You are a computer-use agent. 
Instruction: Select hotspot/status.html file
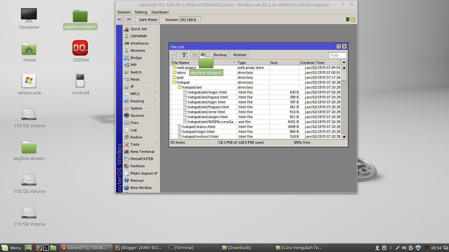coord(256,127)
